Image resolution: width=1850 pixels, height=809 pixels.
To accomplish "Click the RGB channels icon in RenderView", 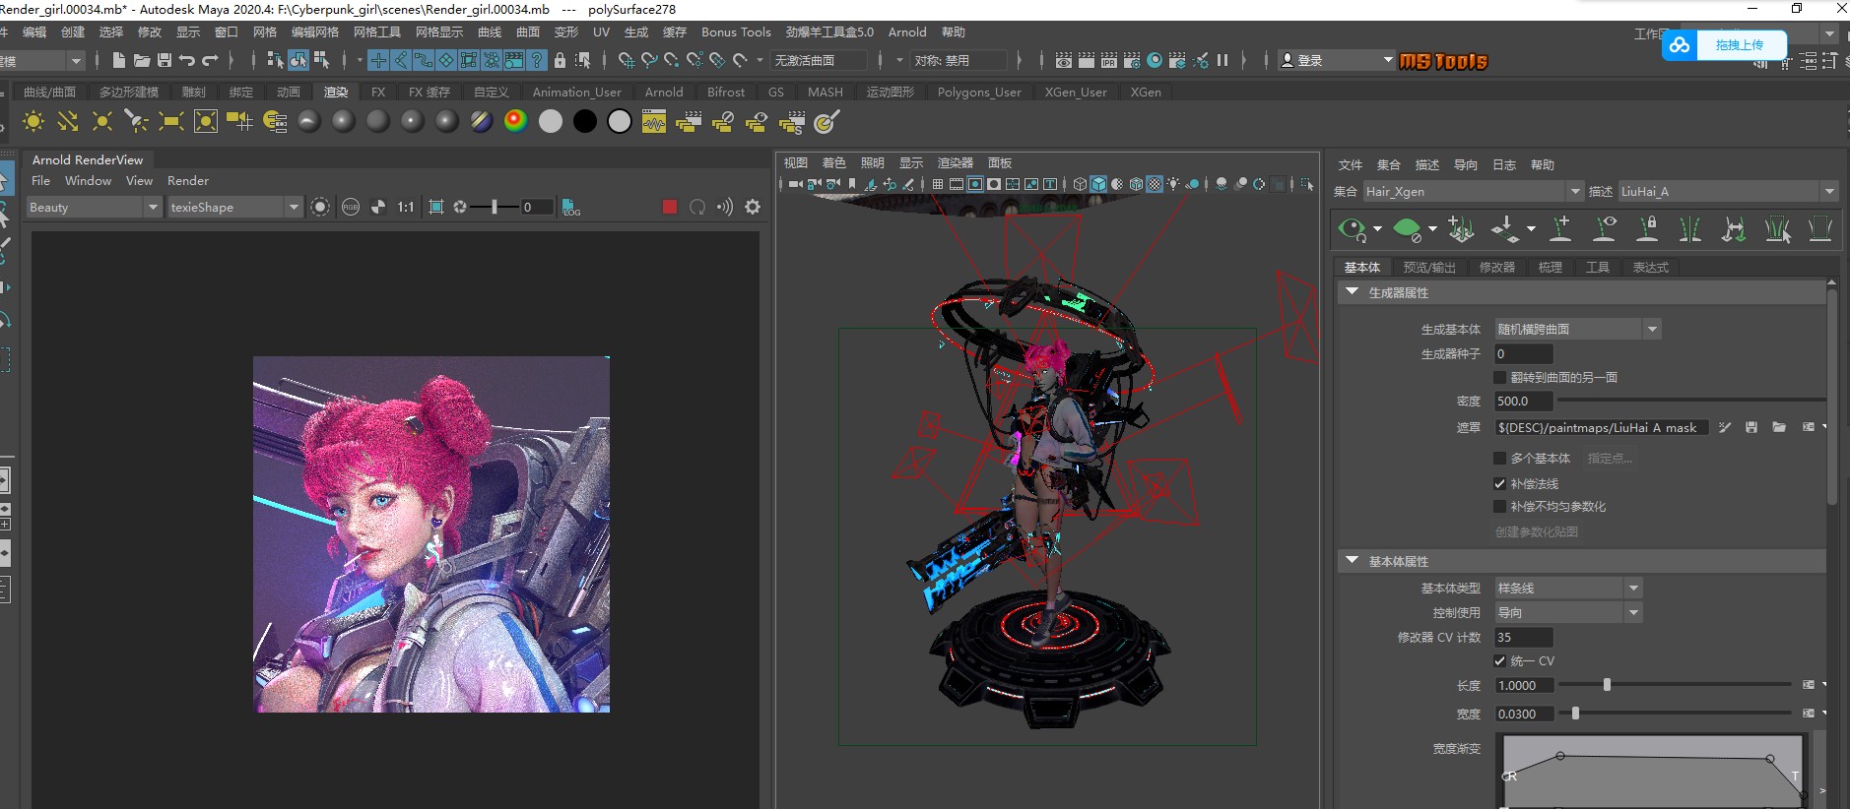I will [x=351, y=207].
